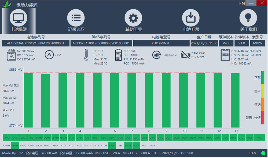The width and height of the screenshot is (268, 158).
Task: Click the thermometer temperature icon
Action: [86, 55]
